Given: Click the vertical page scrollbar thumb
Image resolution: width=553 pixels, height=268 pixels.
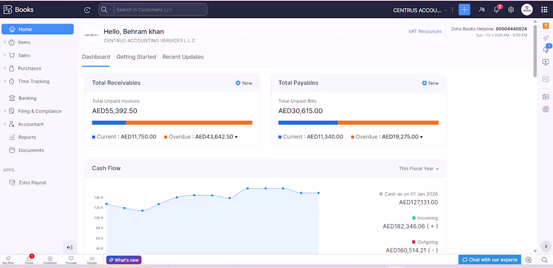Looking at the screenshot, I should pyautogui.click(x=535, y=51).
